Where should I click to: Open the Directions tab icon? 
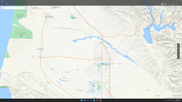point(7,4)
